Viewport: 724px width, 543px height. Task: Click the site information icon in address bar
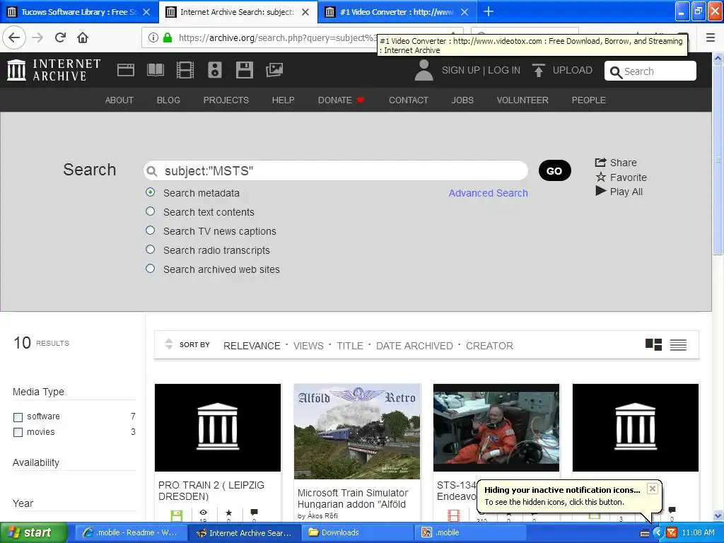coord(153,37)
